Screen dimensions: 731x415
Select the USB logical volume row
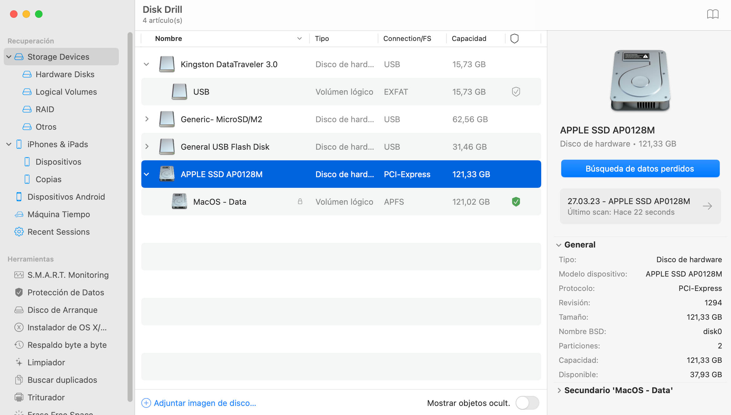coord(341,92)
